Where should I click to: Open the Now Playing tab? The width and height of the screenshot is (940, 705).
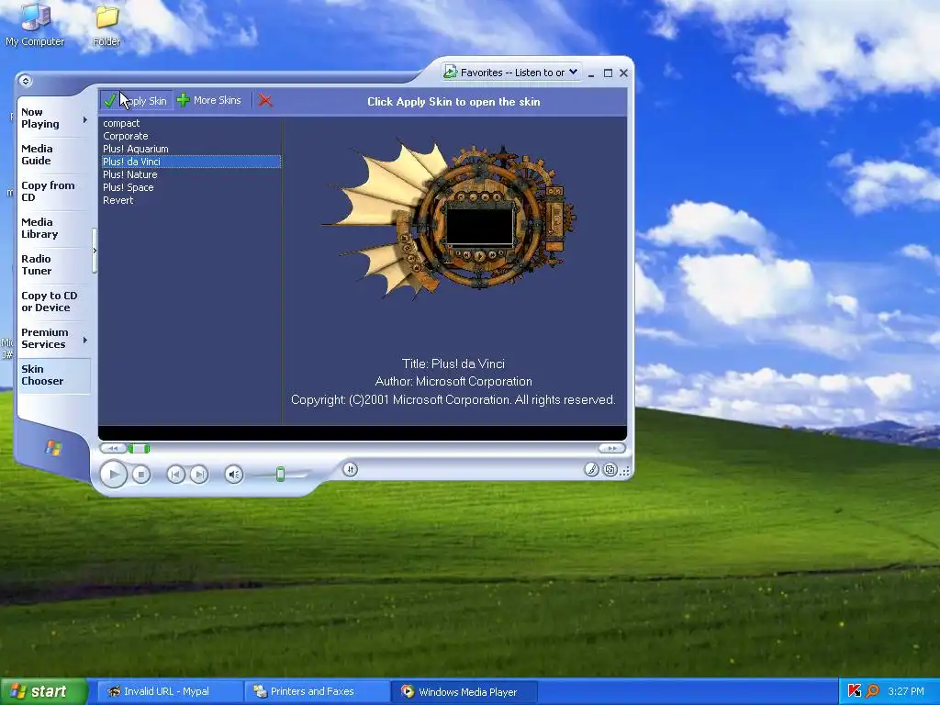[50, 118]
